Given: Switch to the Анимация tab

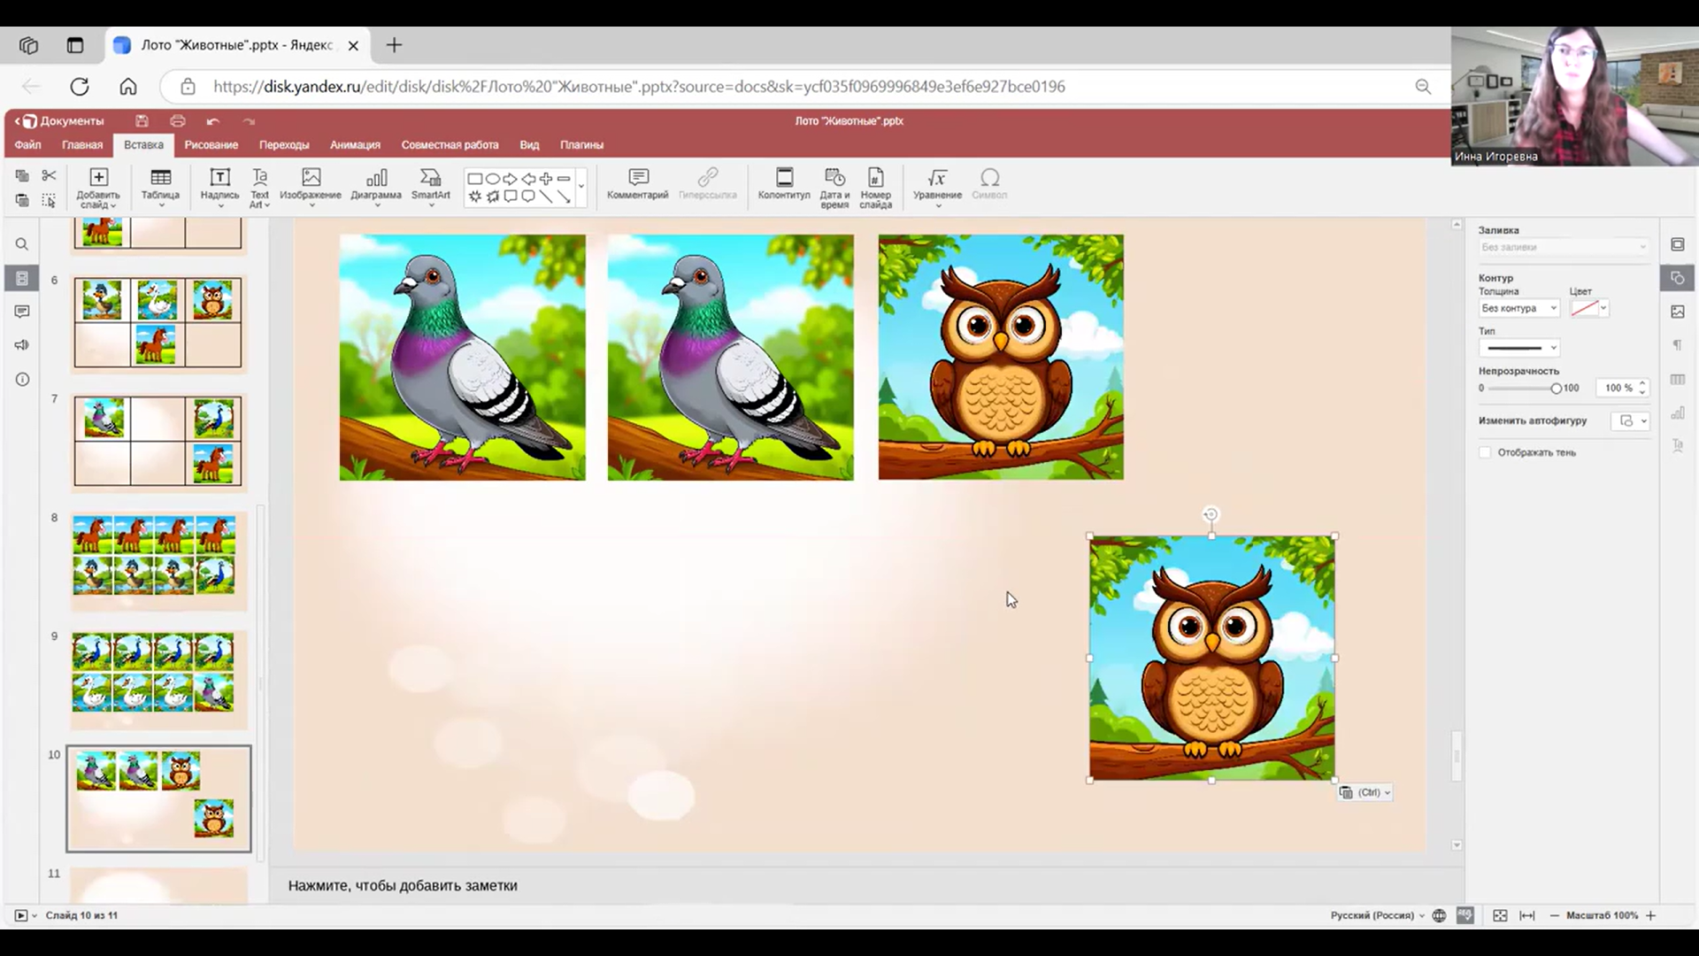Looking at the screenshot, I should 355,145.
